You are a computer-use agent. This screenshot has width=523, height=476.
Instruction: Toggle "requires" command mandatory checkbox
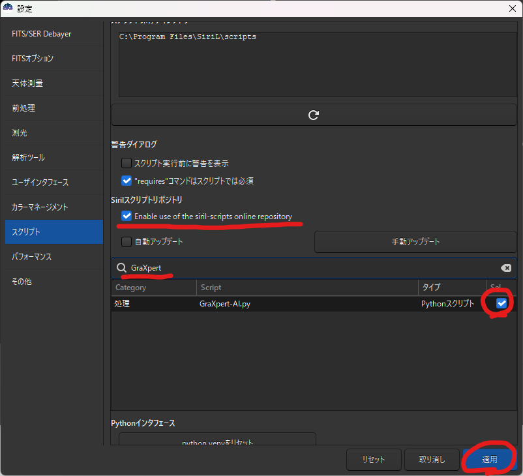click(127, 181)
